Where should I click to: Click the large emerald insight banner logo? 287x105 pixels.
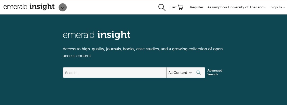[x=97, y=35]
